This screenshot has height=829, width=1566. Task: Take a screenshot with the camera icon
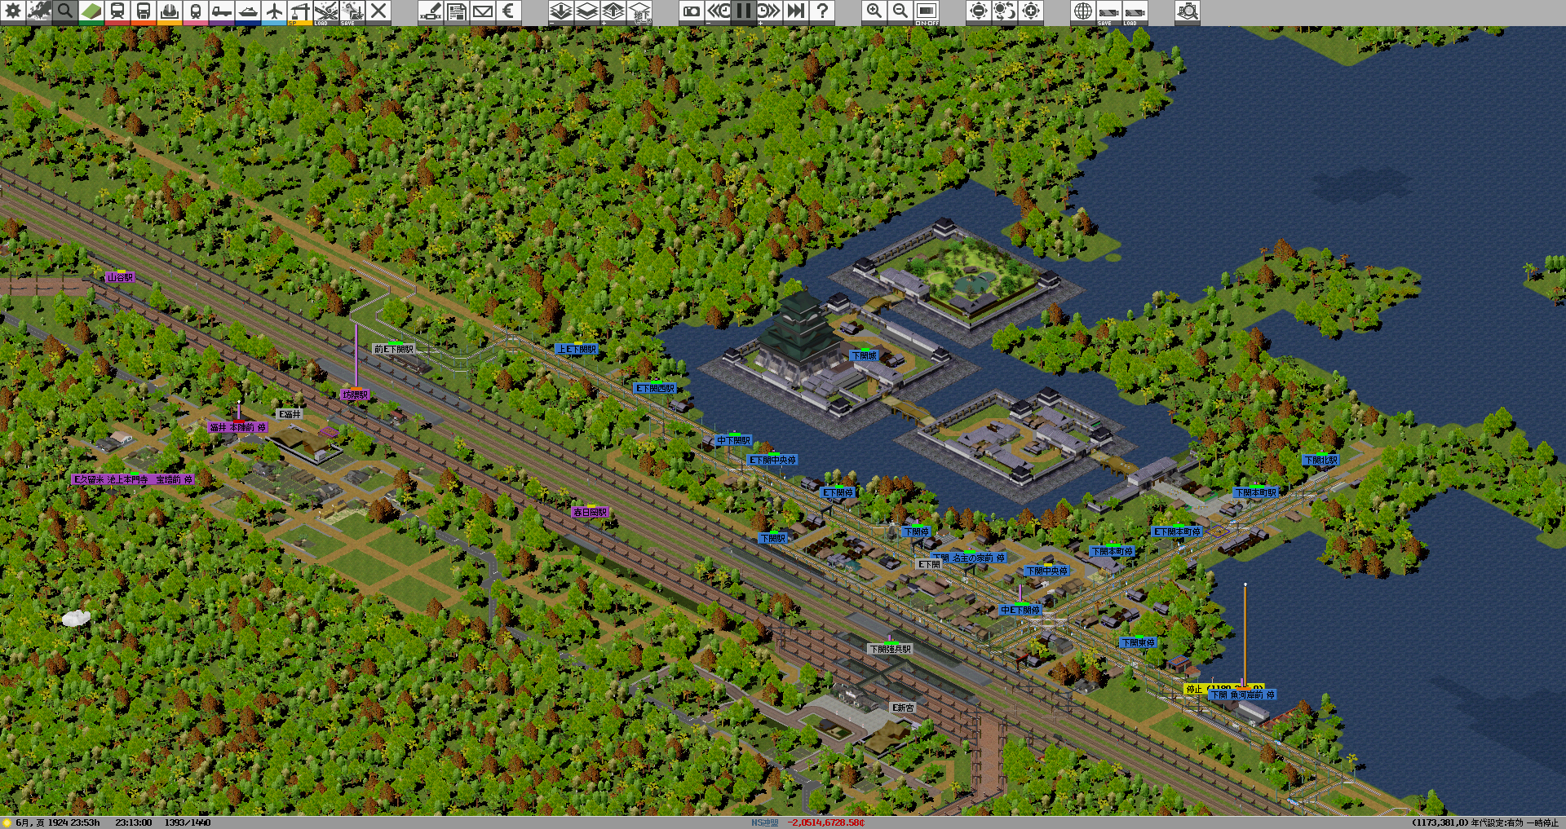pos(692,11)
